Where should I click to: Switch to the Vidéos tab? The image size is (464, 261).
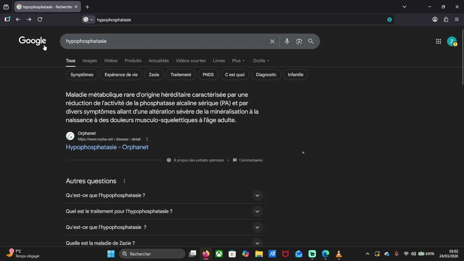(111, 61)
